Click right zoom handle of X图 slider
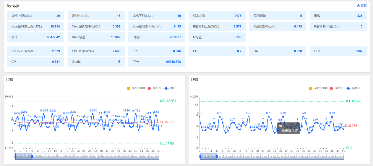Screen dimensions: 373x166 coord(32,157)
